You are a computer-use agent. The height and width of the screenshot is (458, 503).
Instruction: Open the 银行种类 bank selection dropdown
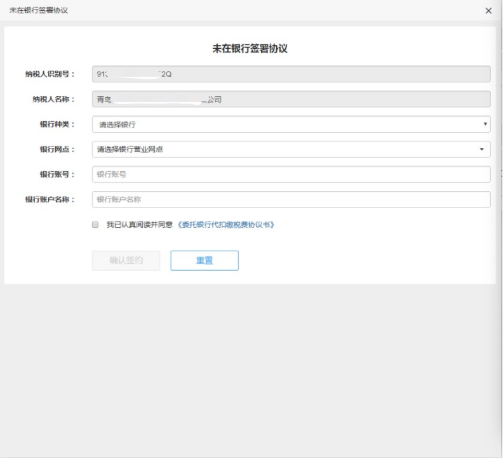(x=291, y=124)
